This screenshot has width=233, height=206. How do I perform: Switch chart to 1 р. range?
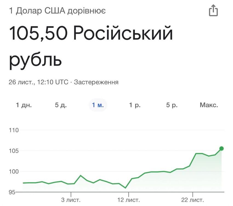click(135, 105)
